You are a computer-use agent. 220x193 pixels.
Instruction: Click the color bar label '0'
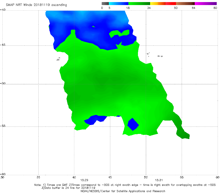click(102, 8)
